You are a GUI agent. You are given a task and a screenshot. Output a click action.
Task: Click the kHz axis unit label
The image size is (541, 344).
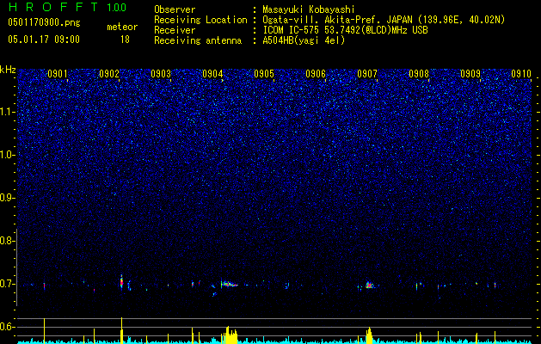pyautogui.click(x=8, y=70)
